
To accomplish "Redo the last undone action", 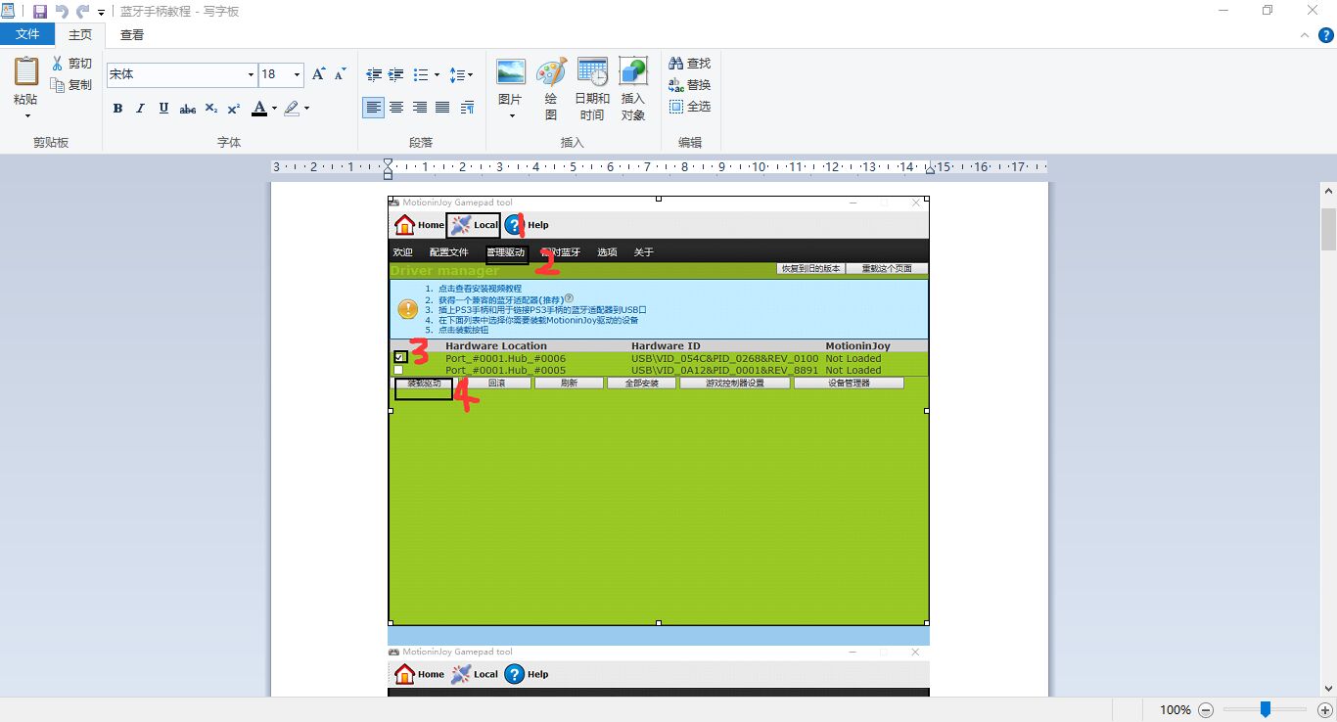I will pos(83,12).
